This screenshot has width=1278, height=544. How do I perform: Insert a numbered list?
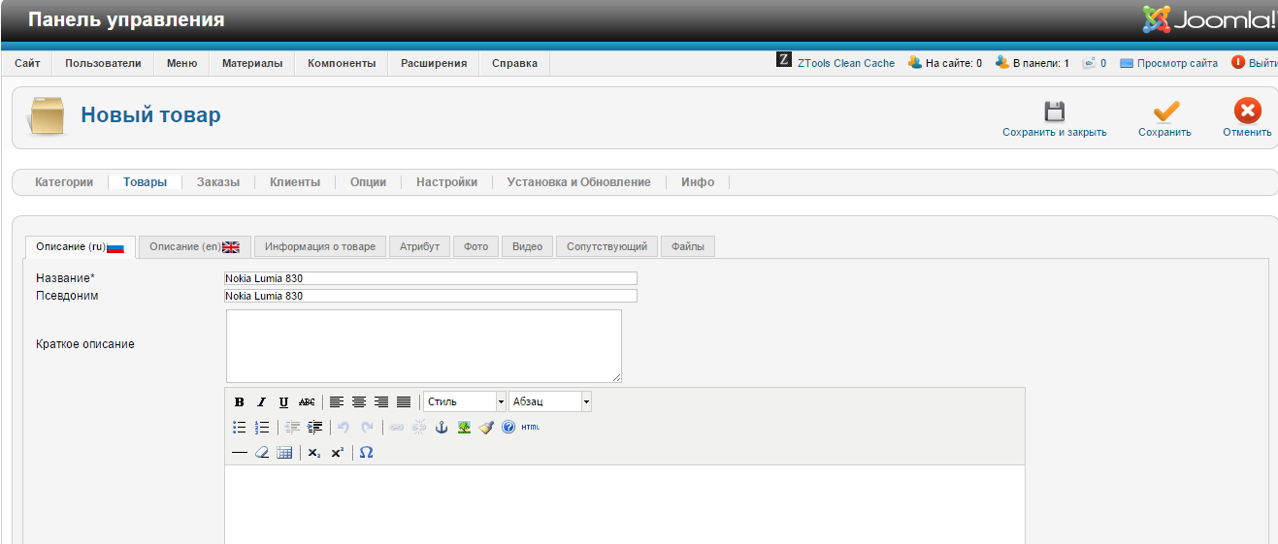tap(262, 427)
